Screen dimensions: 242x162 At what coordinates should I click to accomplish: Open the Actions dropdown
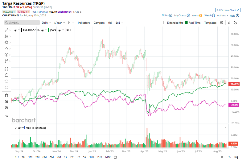pyautogui.click(x=223, y=15)
